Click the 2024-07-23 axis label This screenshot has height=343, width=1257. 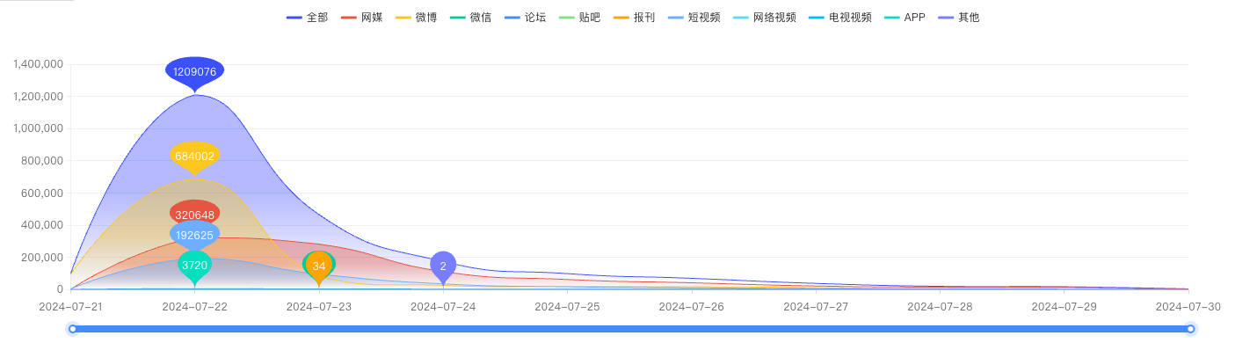(319, 307)
